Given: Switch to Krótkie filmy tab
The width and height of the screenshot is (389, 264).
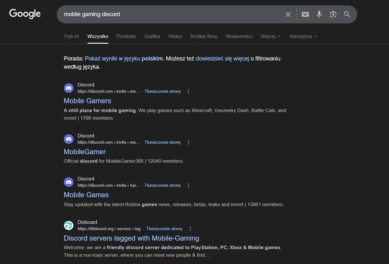Looking at the screenshot, I should [x=204, y=36].
